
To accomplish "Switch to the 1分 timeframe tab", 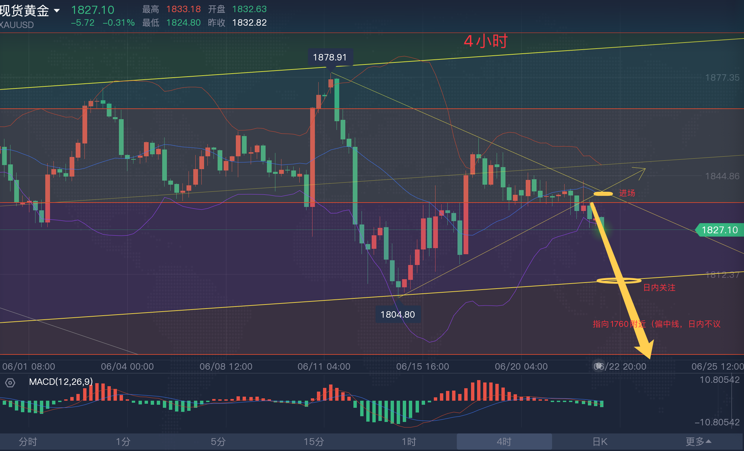I will pyautogui.click(x=123, y=442).
